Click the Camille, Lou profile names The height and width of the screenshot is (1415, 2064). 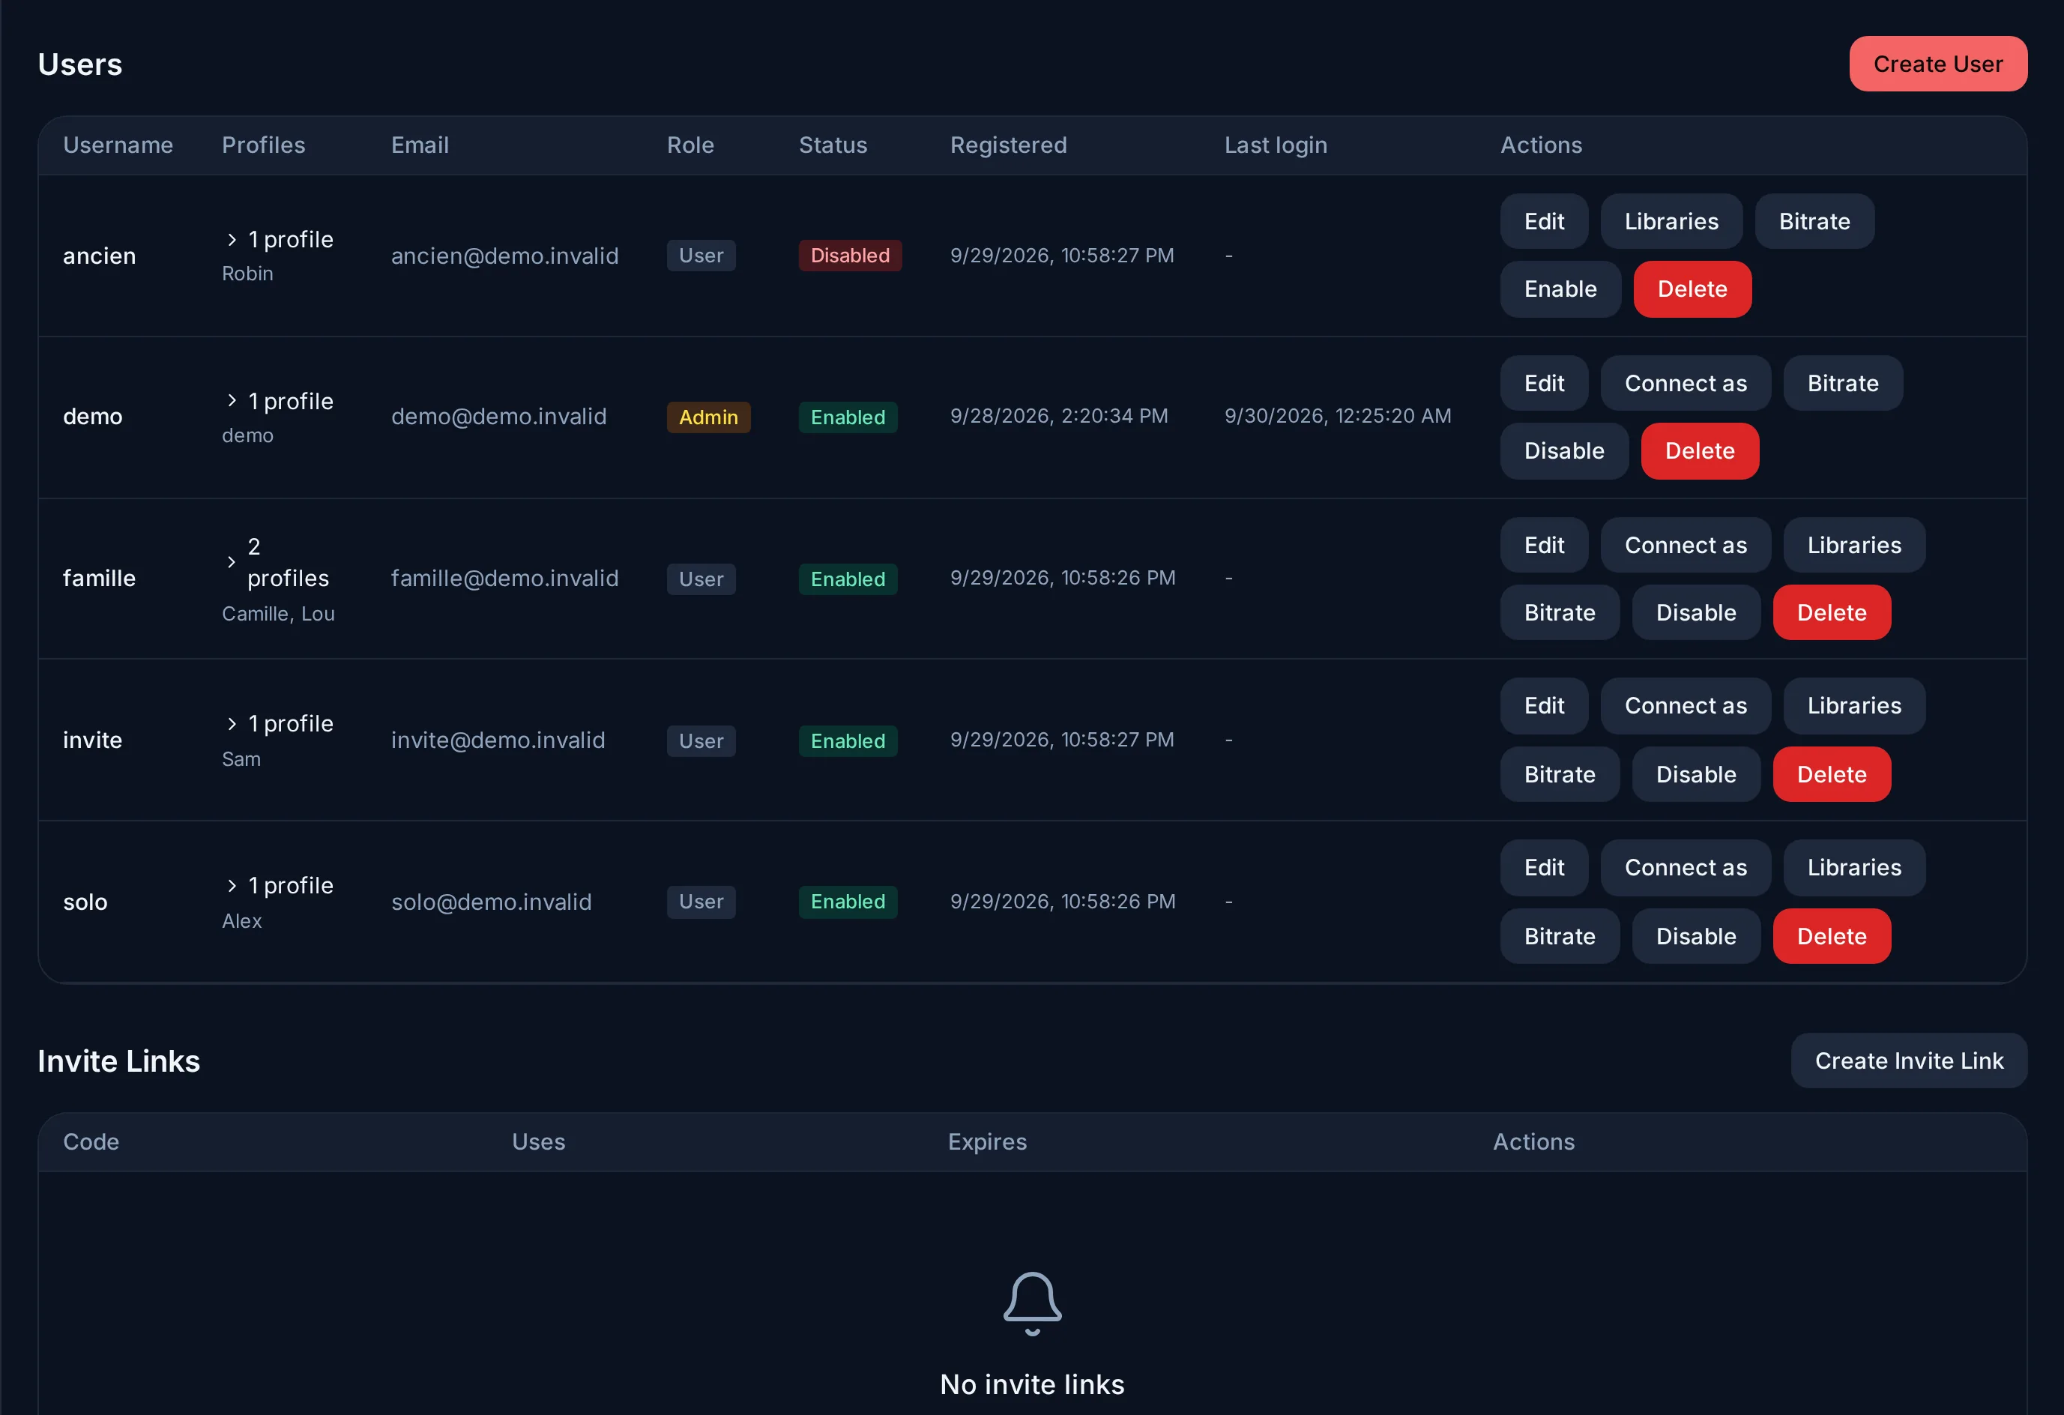(x=278, y=614)
